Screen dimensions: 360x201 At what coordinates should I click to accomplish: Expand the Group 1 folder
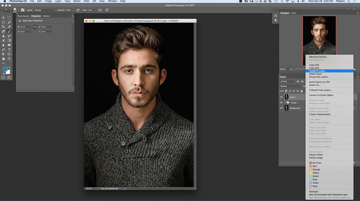tap(285, 103)
